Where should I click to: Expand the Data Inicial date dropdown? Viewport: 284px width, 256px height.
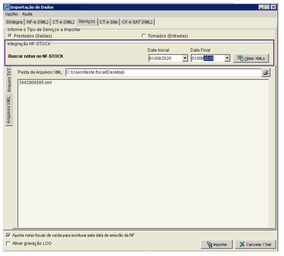(x=185, y=58)
